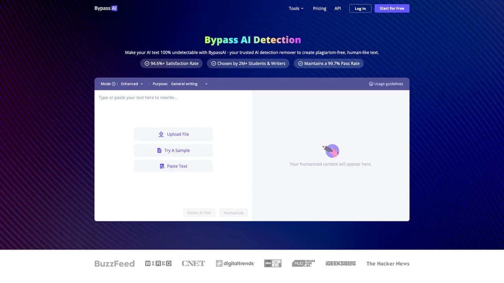The width and height of the screenshot is (504, 283).
Task: Click the Humanize button
Action: pyautogui.click(x=233, y=213)
